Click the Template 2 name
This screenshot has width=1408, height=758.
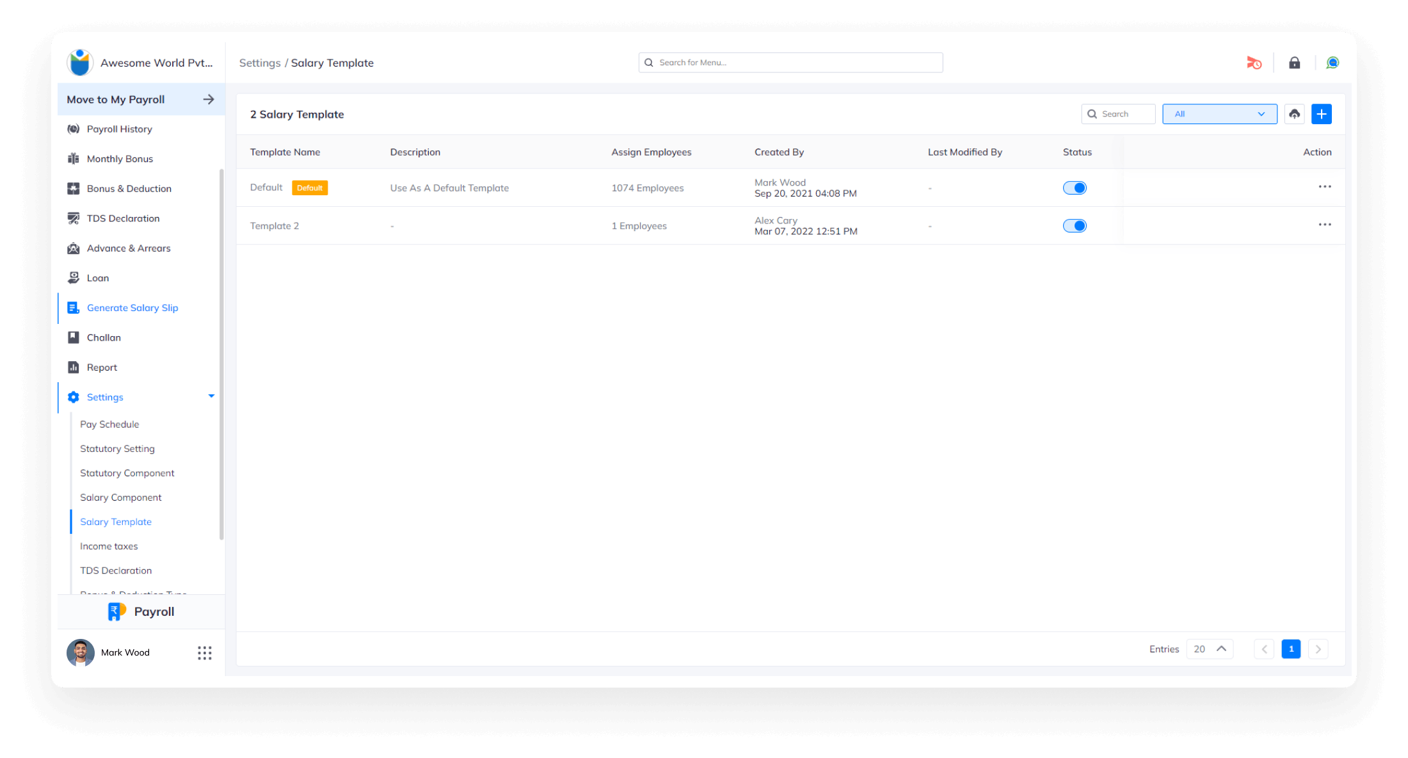point(275,226)
